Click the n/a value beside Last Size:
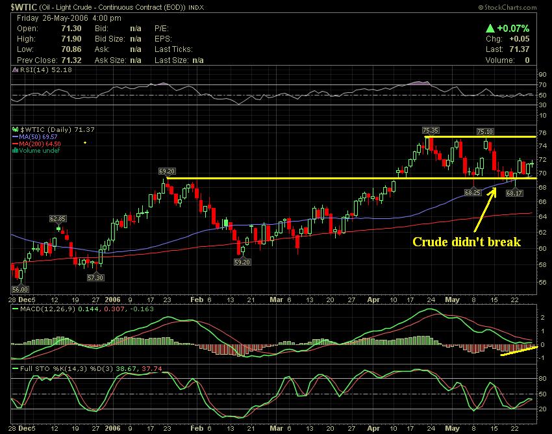The height and width of the screenshot is (434, 552). click(x=198, y=60)
